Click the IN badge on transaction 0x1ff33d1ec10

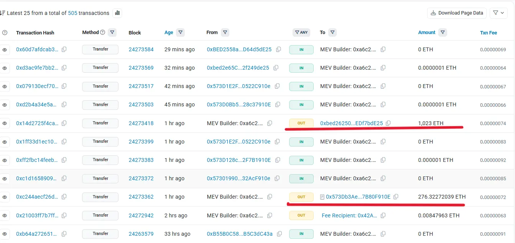(301, 142)
